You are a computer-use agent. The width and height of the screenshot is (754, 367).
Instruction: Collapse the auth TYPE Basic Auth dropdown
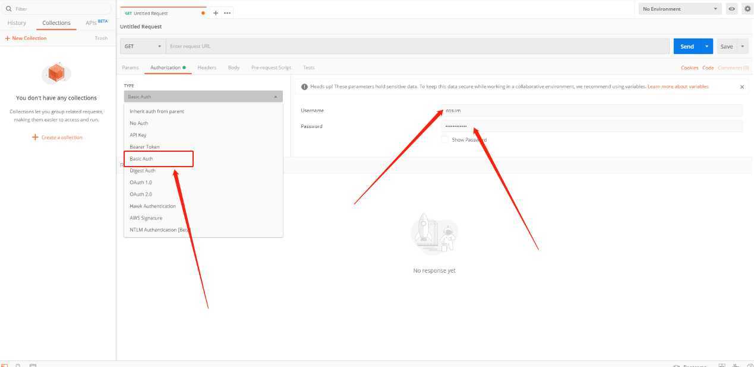point(203,97)
